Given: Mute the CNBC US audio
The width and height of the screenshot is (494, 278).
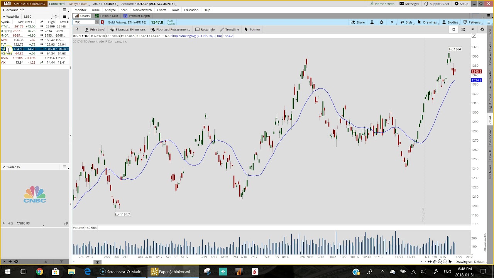Looking at the screenshot, I should click(10, 223).
